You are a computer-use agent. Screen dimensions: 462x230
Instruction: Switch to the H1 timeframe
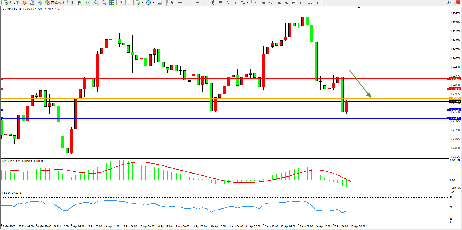click(x=286, y=2)
